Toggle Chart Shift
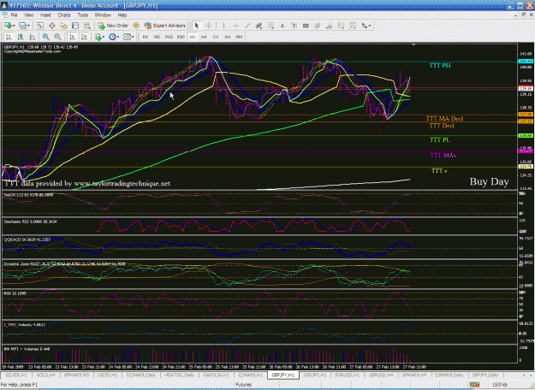The width and height of the screenshot is (535, 390). point(84,37)
